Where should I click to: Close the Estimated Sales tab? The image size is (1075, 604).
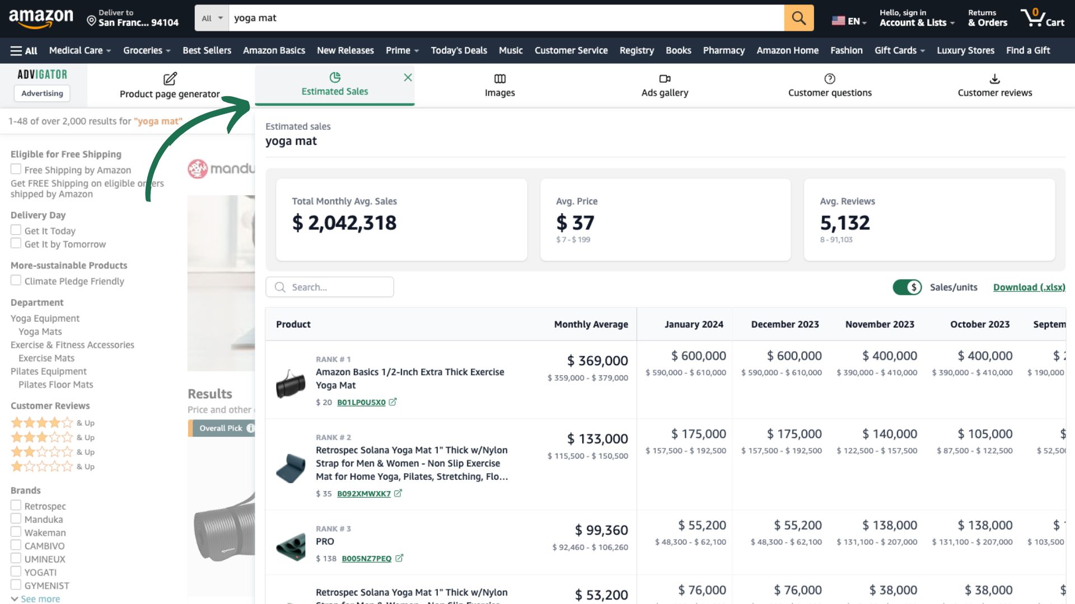click(x=408, y=78)
